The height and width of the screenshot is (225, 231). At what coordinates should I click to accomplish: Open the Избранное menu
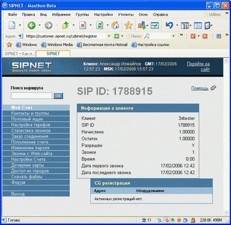coord(61,14)
